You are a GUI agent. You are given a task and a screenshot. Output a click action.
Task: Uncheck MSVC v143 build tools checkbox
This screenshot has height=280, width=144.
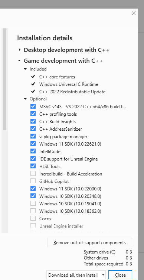point(33,106)
